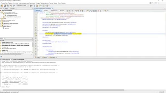The width and height of the screenshot is (166, 93).
Task: Close the pom.xml editor tab
Action: pyautogui.click(x=52, y=9)
